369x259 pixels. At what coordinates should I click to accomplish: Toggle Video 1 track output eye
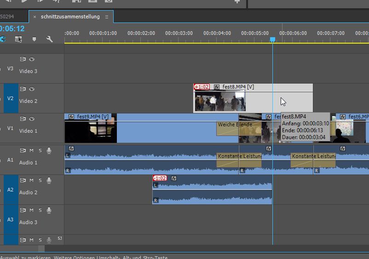click(32, 119)
